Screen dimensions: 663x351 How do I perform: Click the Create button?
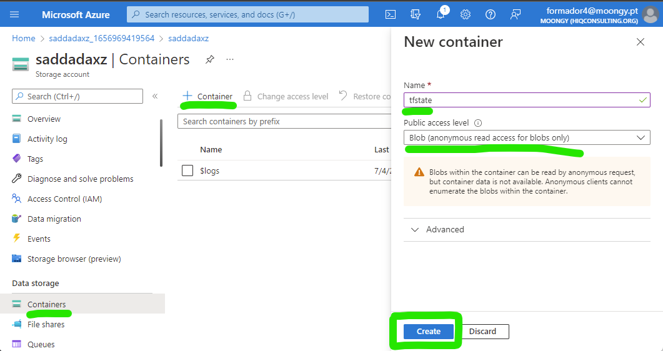[x=429, y=332]
